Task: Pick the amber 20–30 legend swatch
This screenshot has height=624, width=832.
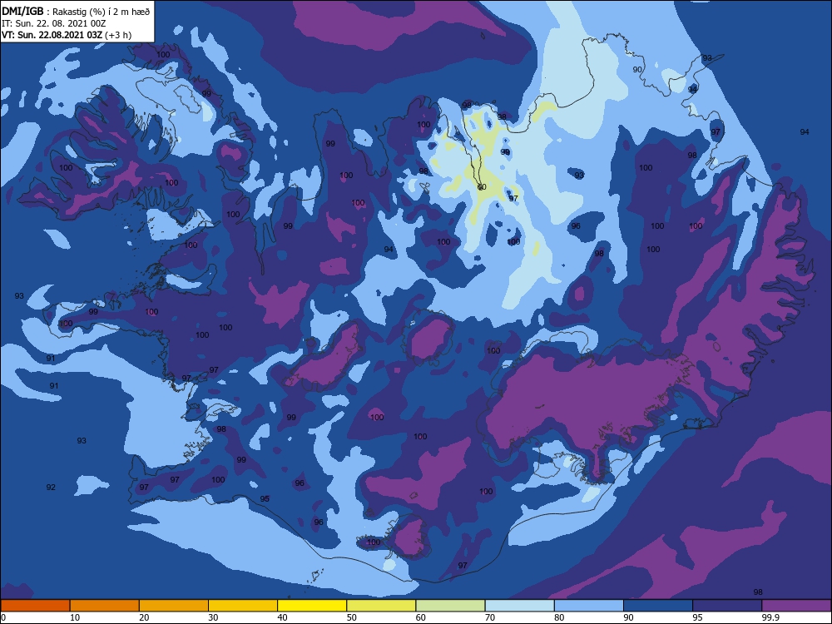Action: pos(174,606)
